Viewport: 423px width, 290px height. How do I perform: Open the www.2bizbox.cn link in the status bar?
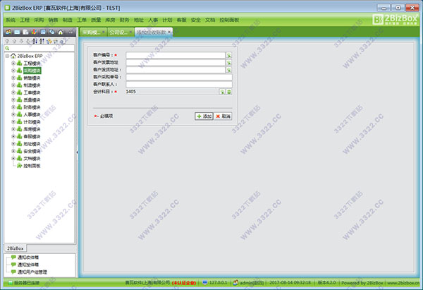[x=403, y=283]
